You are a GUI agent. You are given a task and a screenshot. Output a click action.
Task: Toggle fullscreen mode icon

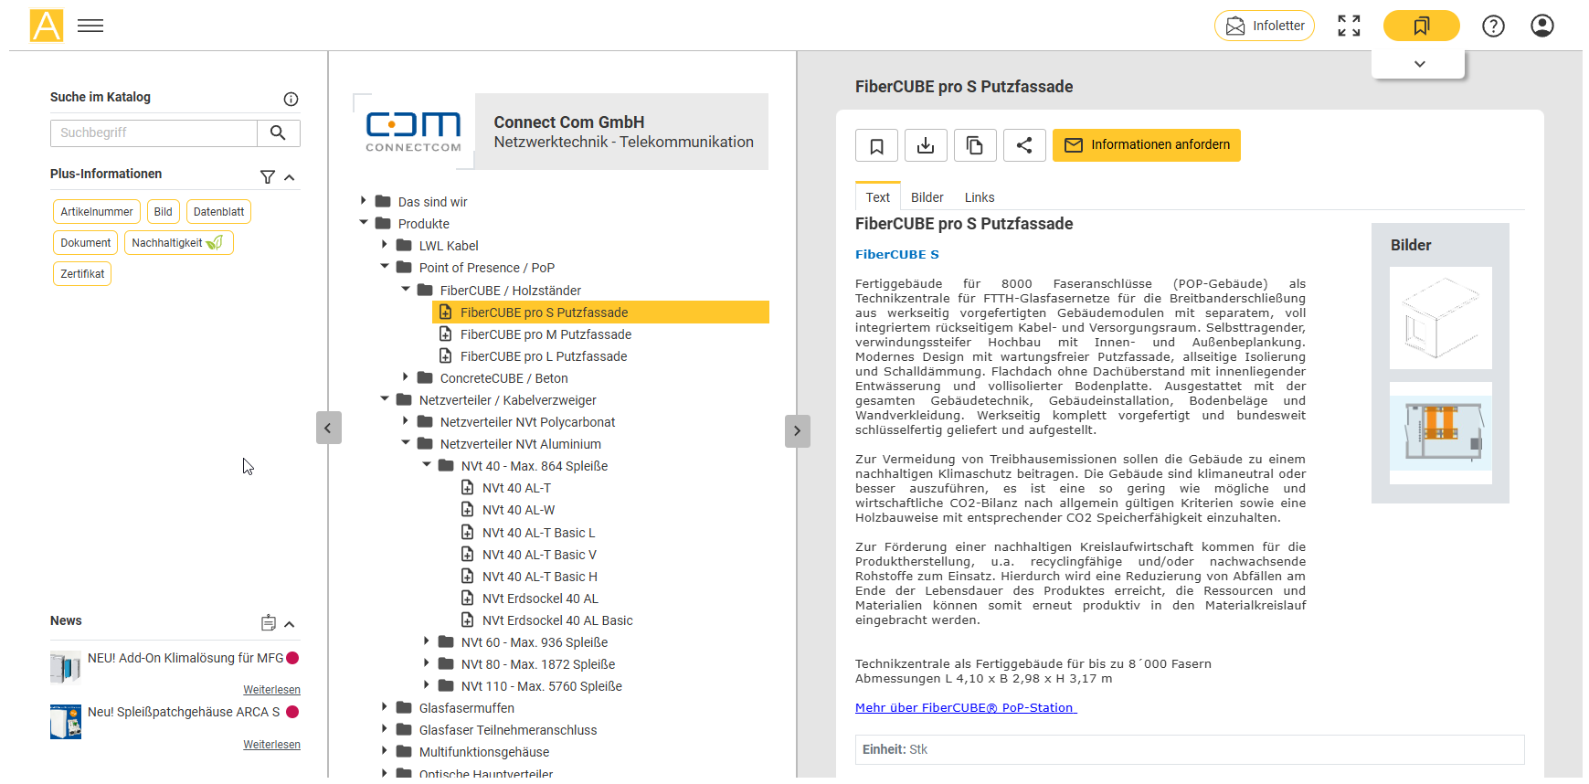1349,26
